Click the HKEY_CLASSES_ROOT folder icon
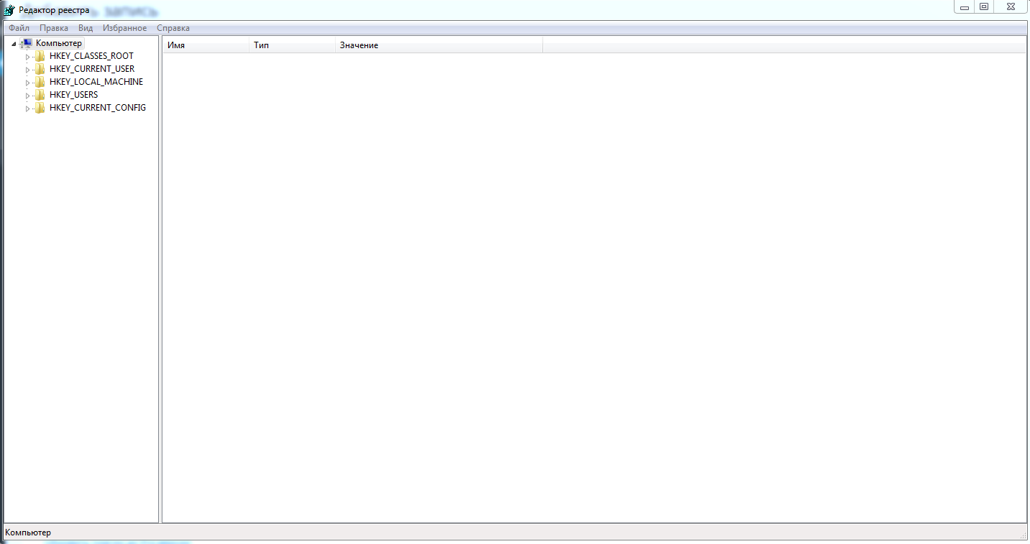 click(x=40, y=56)
